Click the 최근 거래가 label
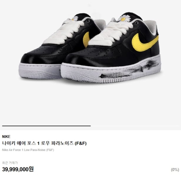This screenshot has width=181, height=177. tap(10, 163)
